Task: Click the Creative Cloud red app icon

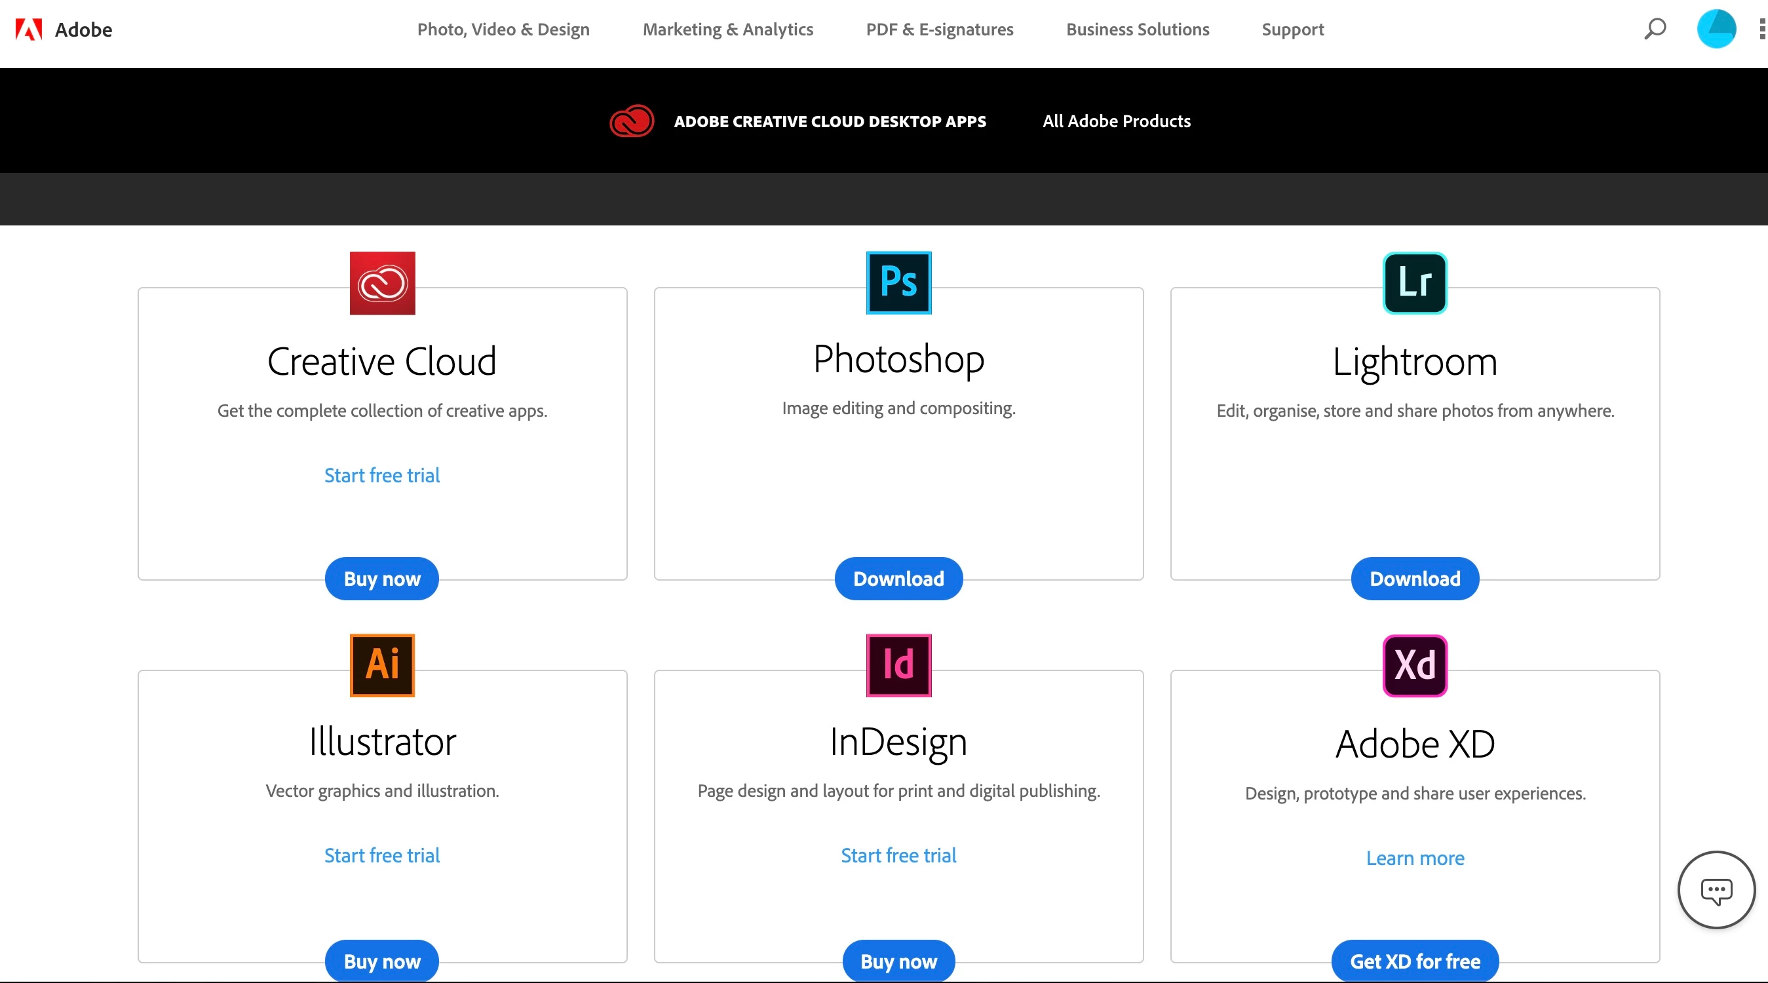Action: [382, 283]
